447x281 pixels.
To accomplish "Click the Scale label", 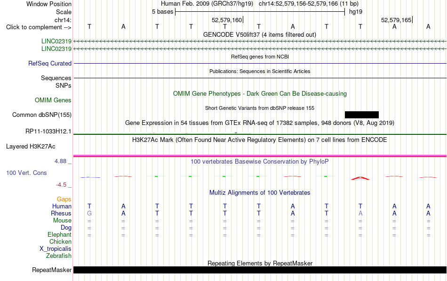I will 64,12.
